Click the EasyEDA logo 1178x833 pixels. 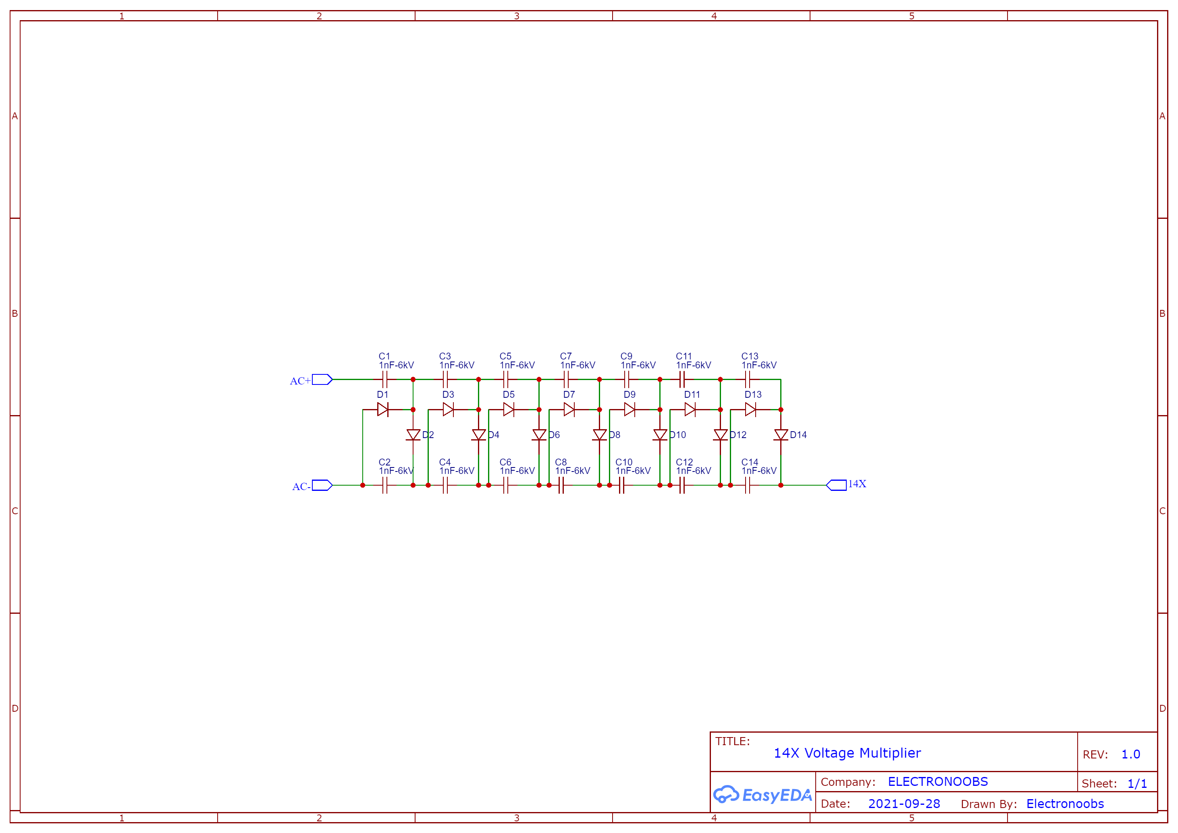pyautogui.click(x=762, y=795)
